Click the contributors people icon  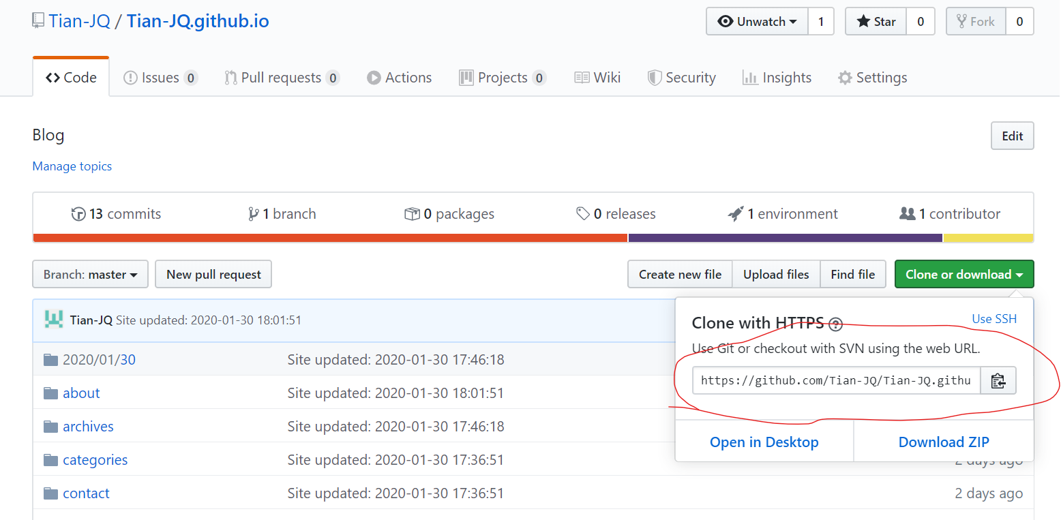[907, 214]
